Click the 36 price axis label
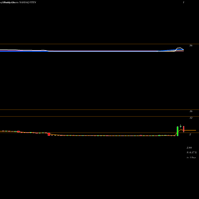This screenshot has width=199, height=199. (191, 45)
